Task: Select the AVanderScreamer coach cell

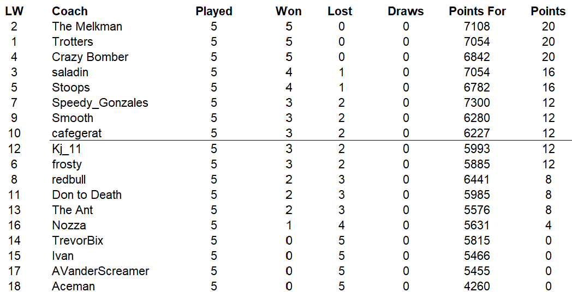Action: [100, 271]
